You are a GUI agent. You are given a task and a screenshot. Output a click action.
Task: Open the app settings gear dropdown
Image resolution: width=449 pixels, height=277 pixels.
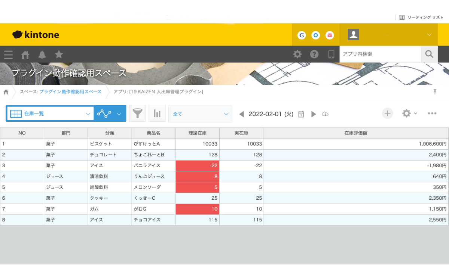coord(409,113)
